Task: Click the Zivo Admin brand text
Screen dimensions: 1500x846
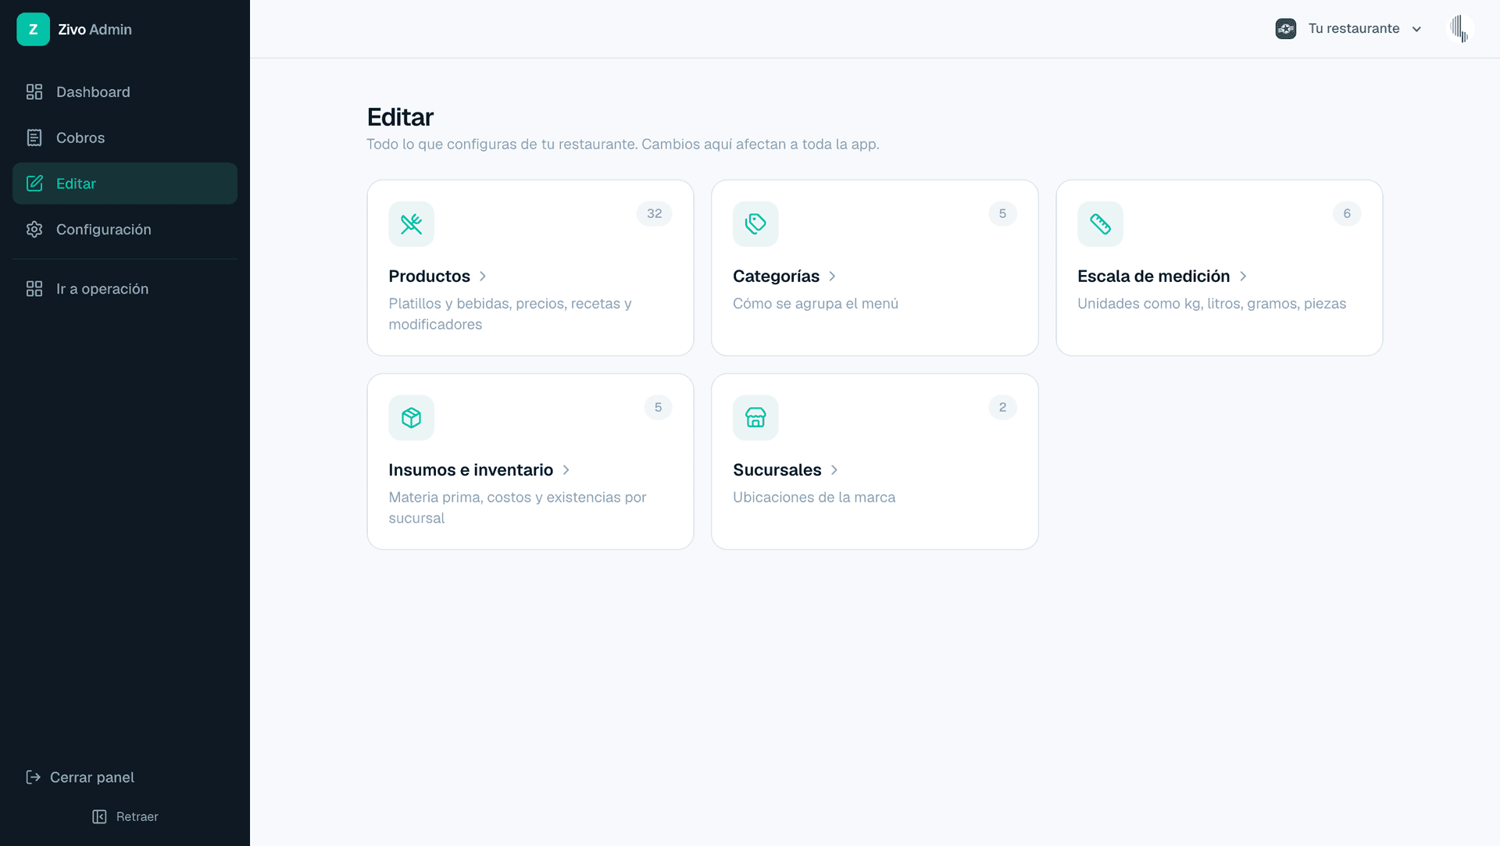Action: point(95,30)
